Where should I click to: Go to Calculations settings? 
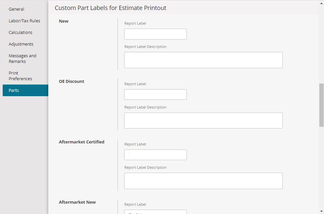[20, 32]
